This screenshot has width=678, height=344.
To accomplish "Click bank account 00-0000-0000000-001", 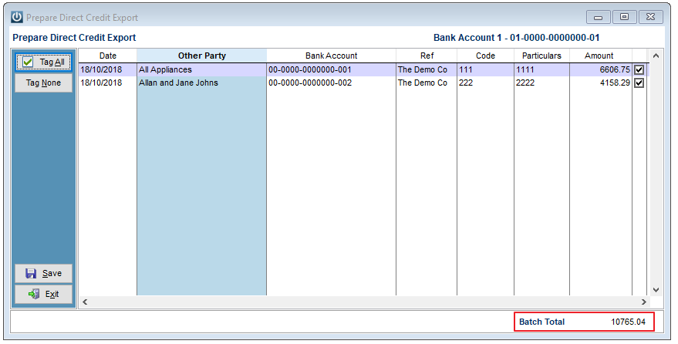I will (331, 69).
